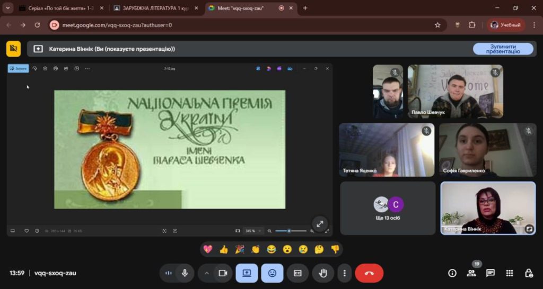The height and width of the screenshot is (289, 543).
Task: Toggle closed captions button
Action: pos(297,273)
